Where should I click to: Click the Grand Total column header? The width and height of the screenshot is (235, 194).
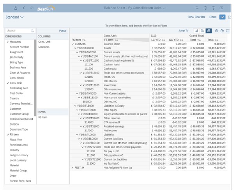point(196,36)
